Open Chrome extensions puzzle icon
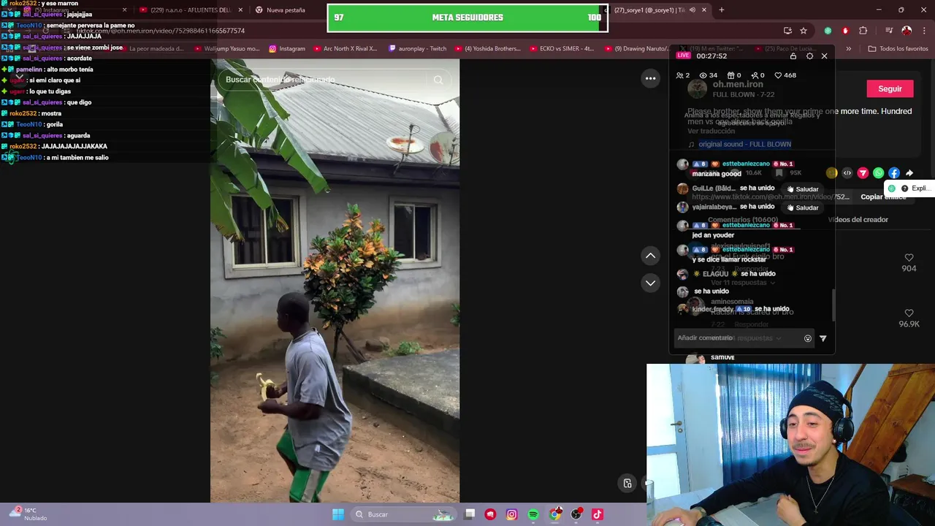Screen dimensions: 935x526 click(x=863, y=31)
